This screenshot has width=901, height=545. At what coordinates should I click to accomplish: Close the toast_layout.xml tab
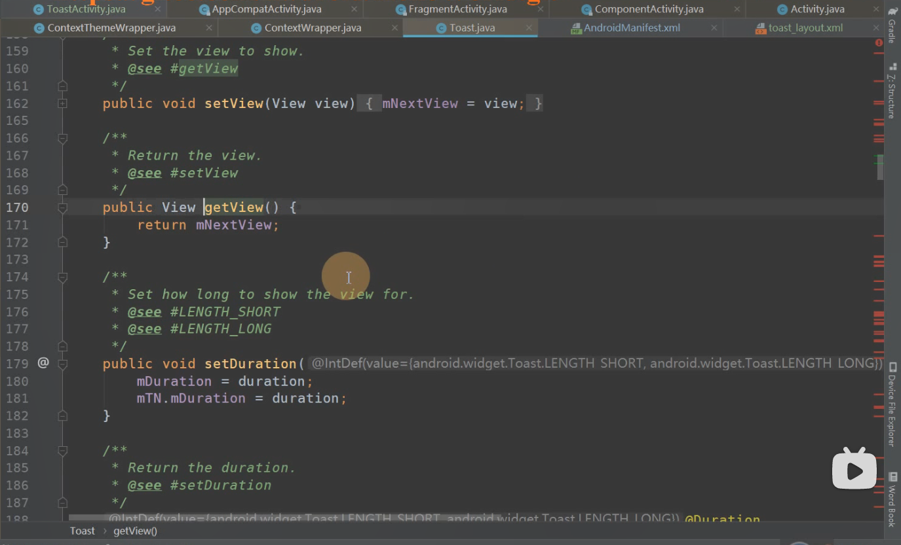(875, 28)
